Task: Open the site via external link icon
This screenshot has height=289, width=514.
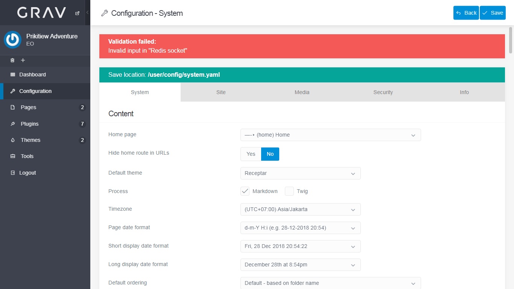Action: pyautogui.click(x=77, y=13)
